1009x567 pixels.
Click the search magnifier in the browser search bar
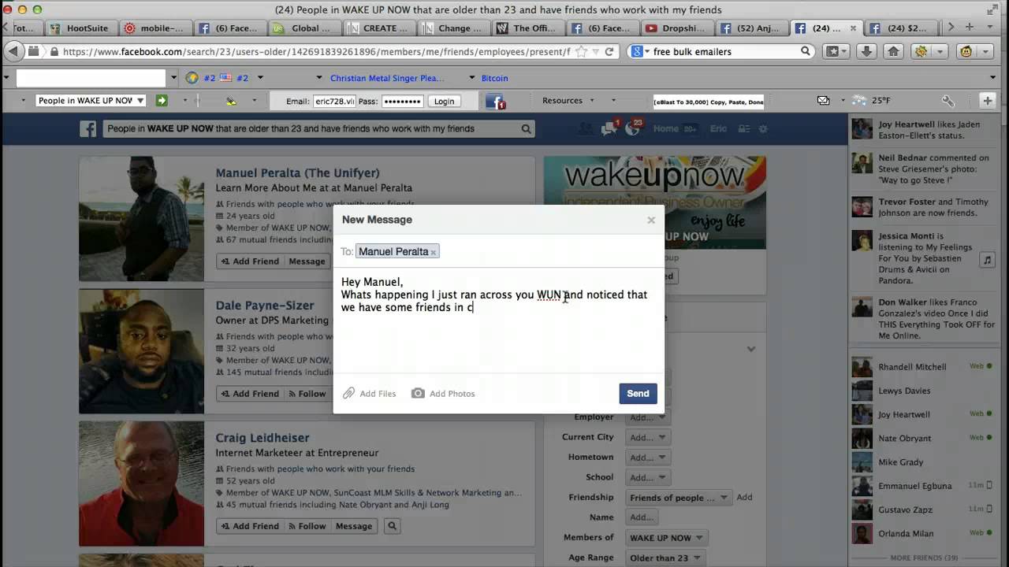(805, 51)
